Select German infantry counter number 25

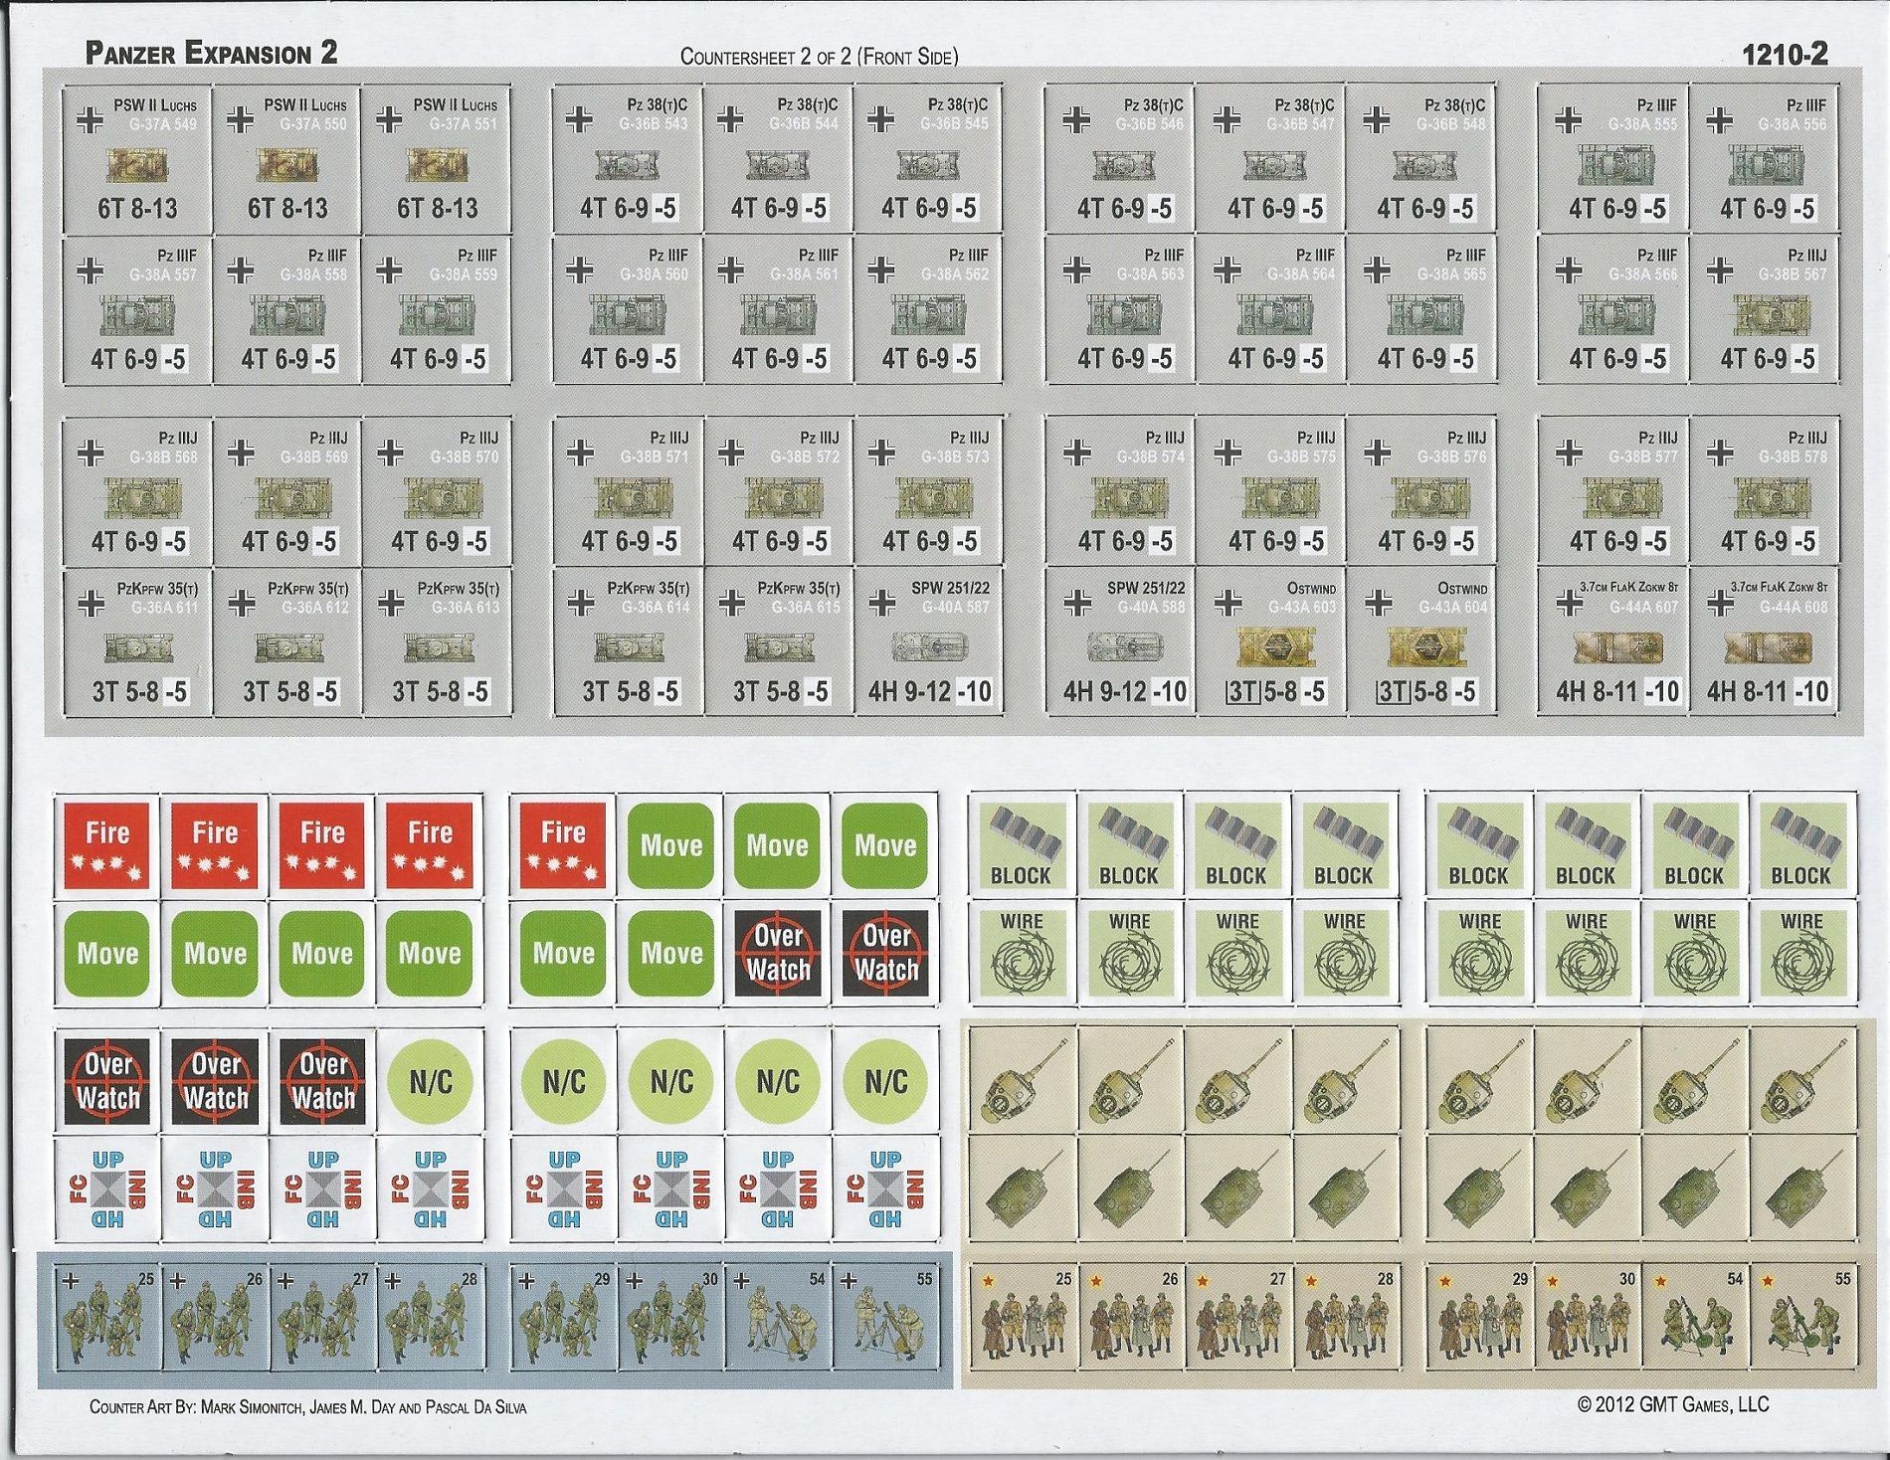click(107, 1320)
